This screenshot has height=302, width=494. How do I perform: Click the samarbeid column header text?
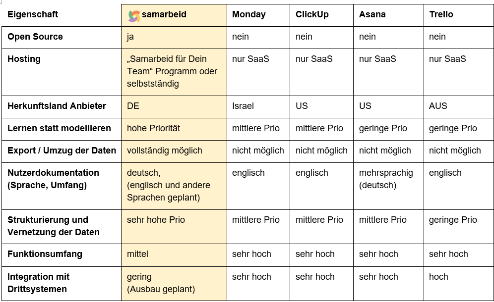click(164, 14)
